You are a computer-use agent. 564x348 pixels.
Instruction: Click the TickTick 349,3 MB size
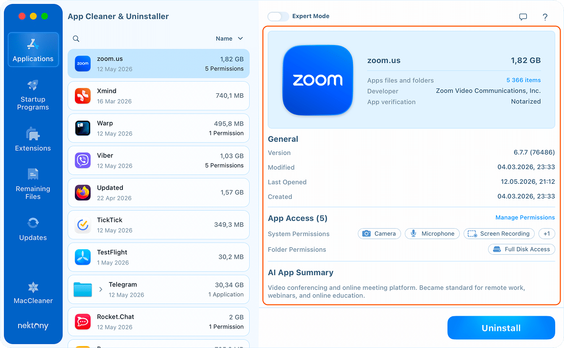pos(229,225)
